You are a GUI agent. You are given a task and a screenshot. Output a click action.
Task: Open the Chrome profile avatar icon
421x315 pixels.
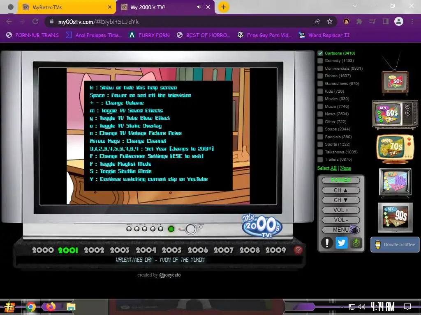tap(399, 21)
